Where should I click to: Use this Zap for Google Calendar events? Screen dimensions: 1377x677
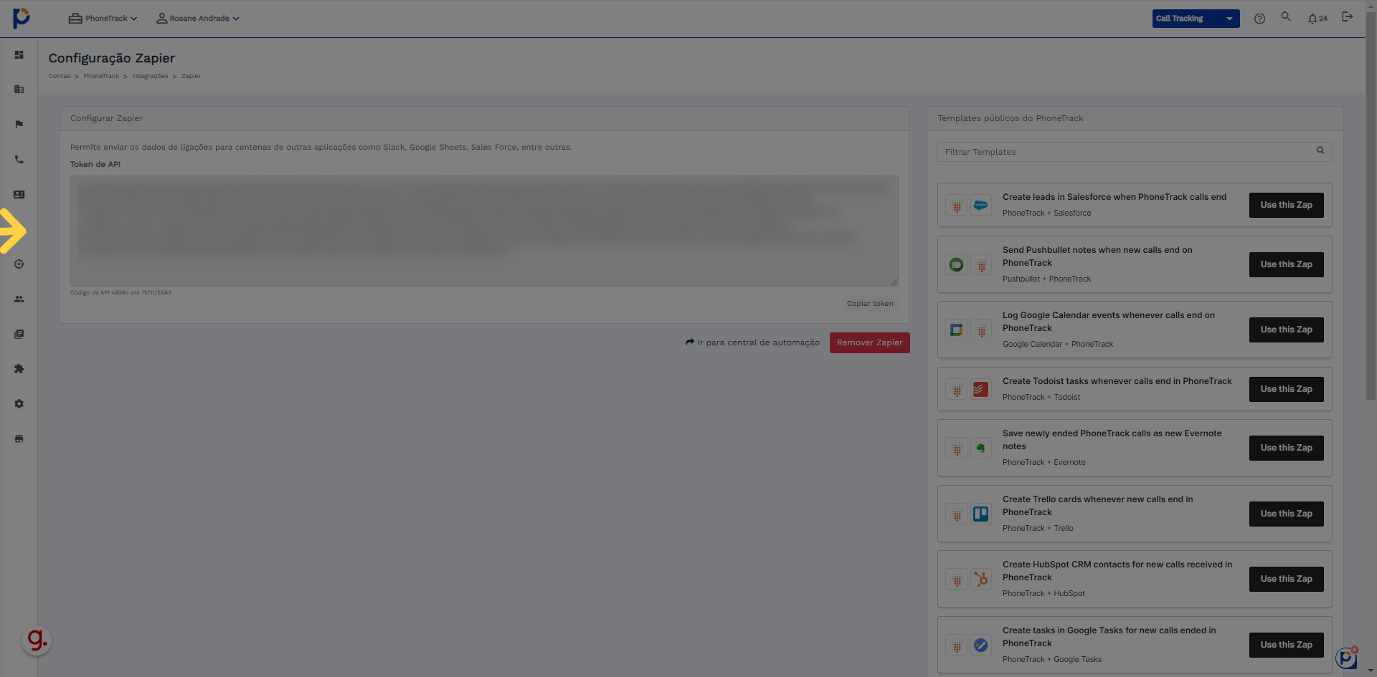pos(1286,330)
